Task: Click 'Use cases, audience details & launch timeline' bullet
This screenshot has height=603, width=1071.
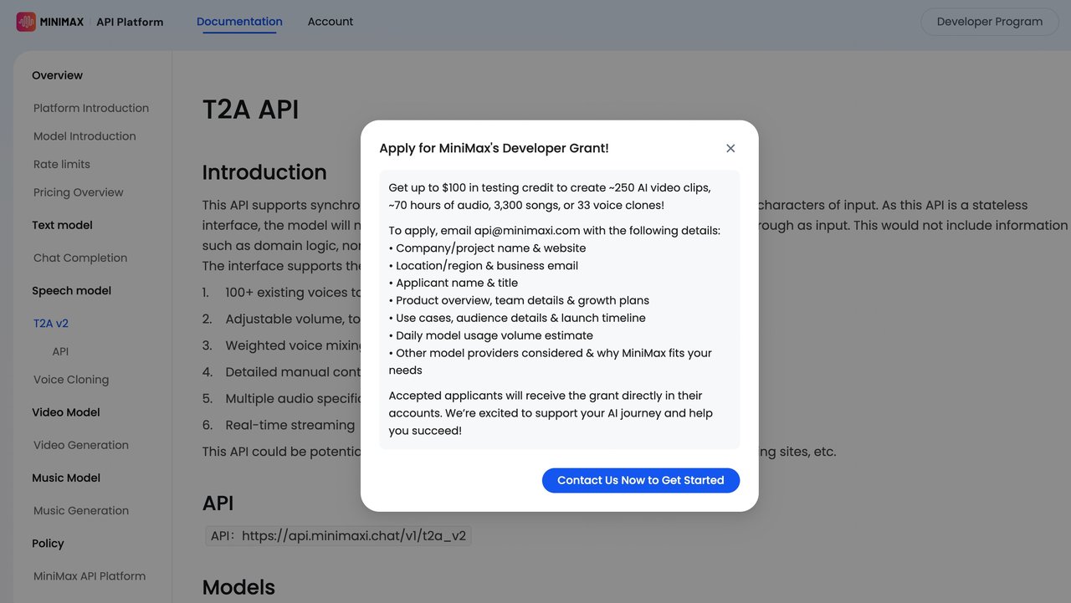Action: click(517, 318)
